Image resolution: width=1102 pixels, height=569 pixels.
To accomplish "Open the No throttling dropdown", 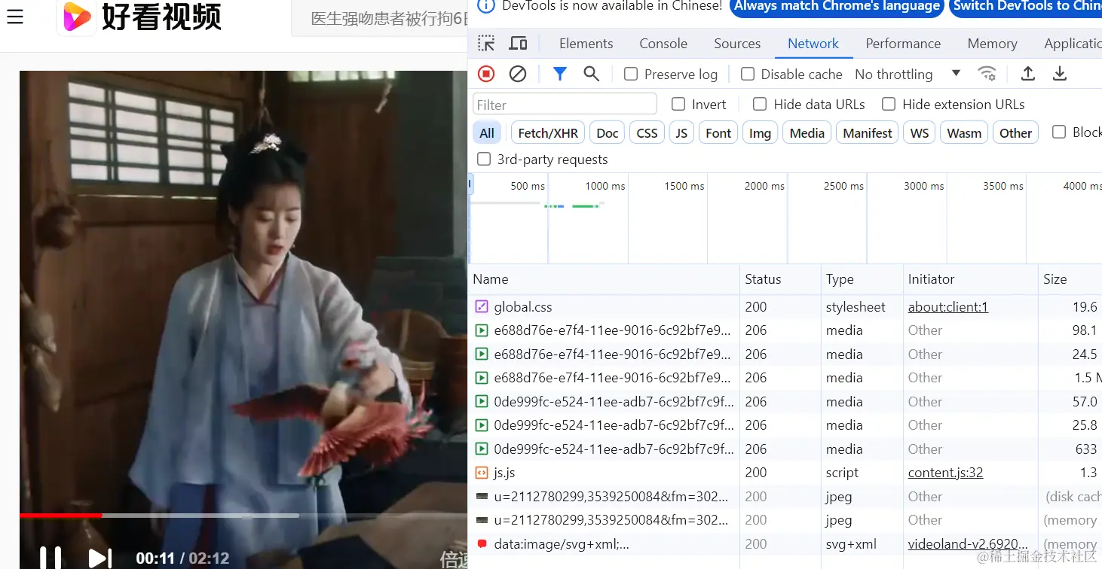I will point(908,74).
